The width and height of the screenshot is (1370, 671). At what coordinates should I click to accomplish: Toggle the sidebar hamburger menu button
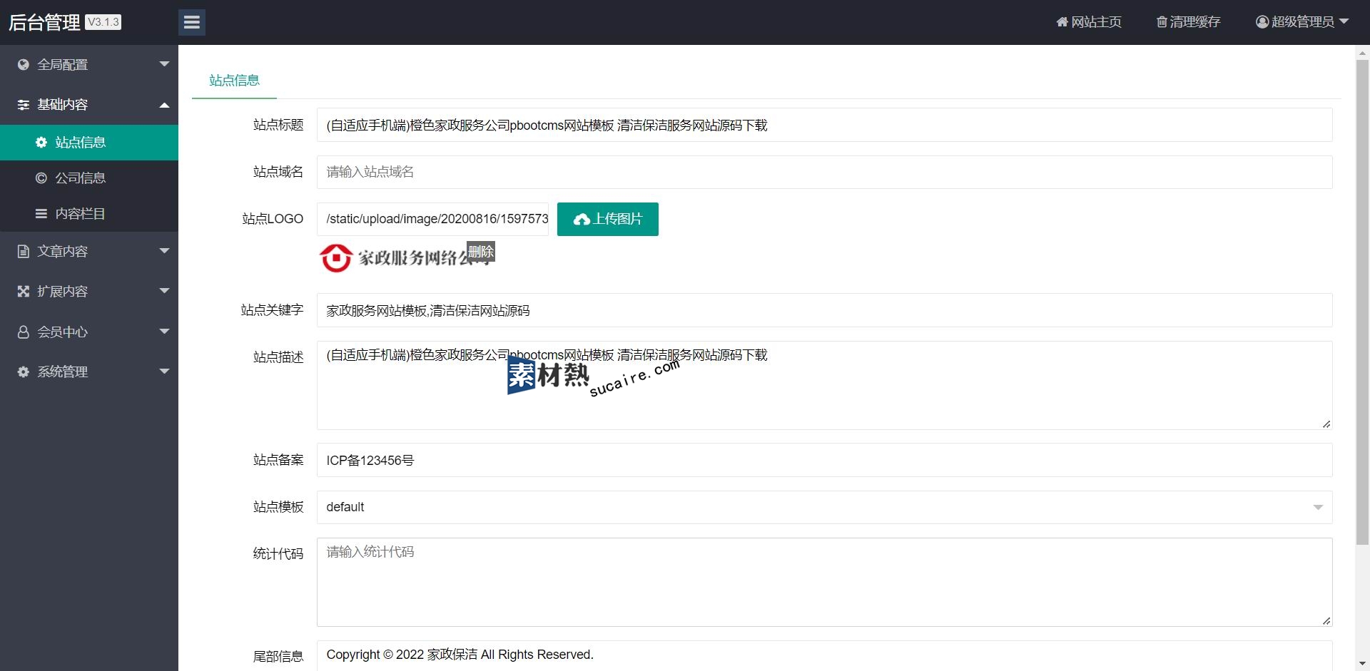pyautogui.click(x=191, y=22)
